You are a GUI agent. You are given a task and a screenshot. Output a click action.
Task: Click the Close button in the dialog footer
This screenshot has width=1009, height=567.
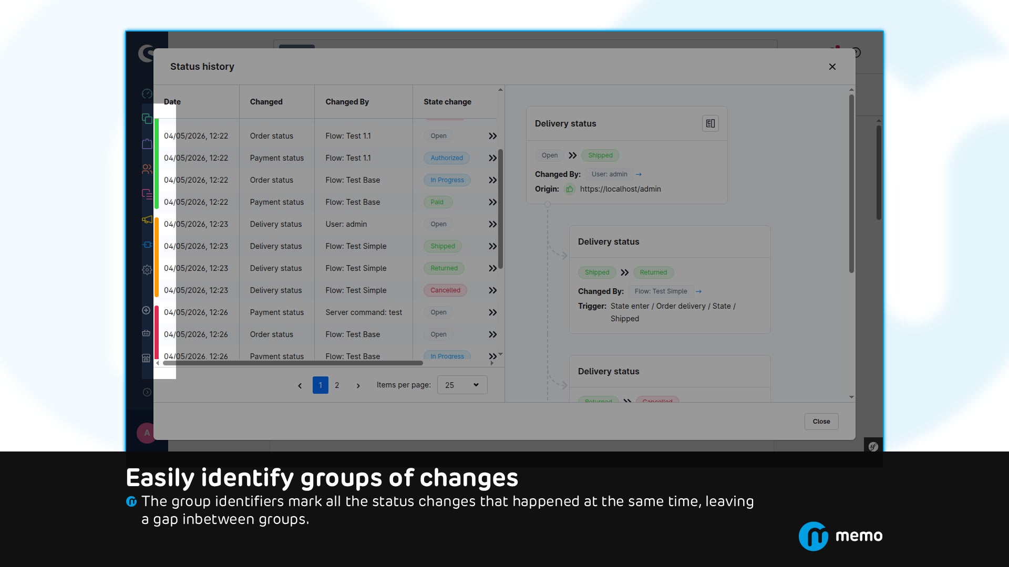[x=821, y=422]
